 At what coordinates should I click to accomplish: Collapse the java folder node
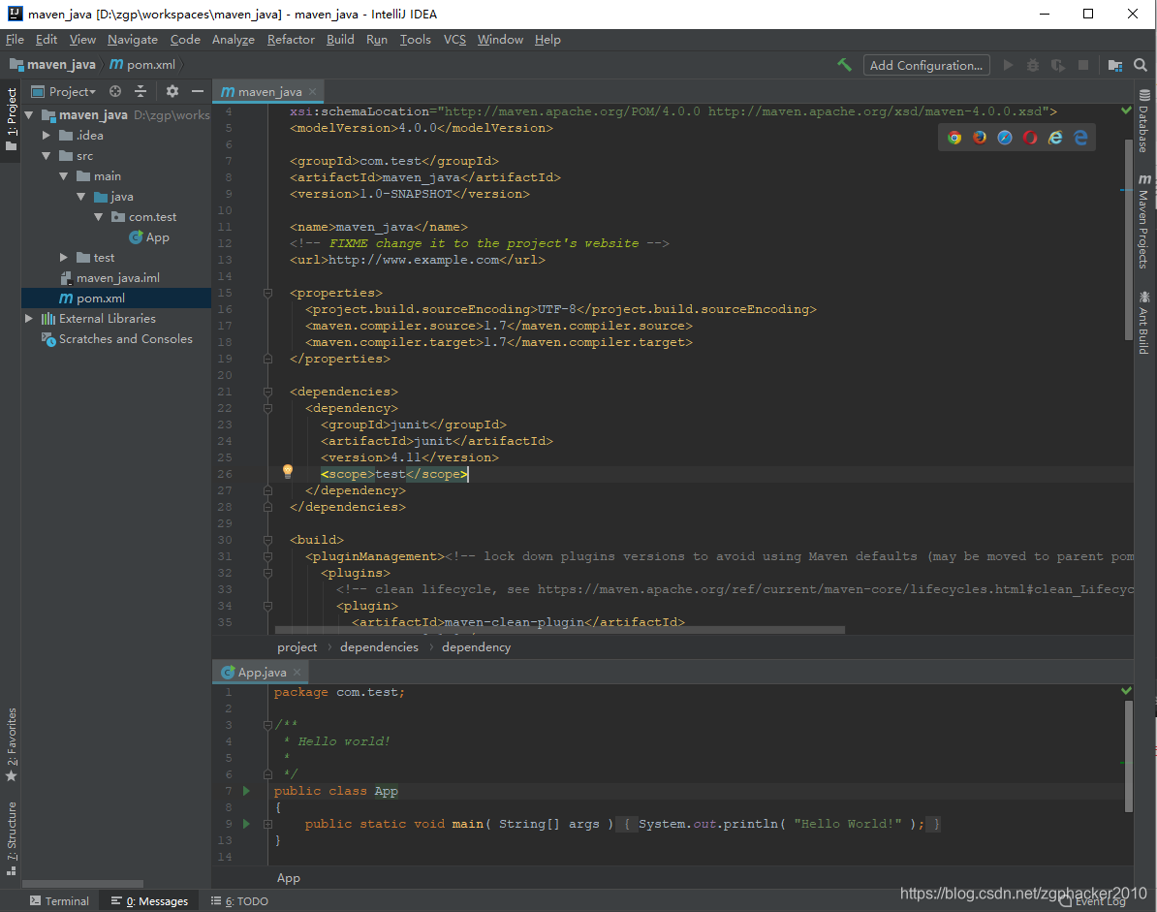[x=81, y=197]
